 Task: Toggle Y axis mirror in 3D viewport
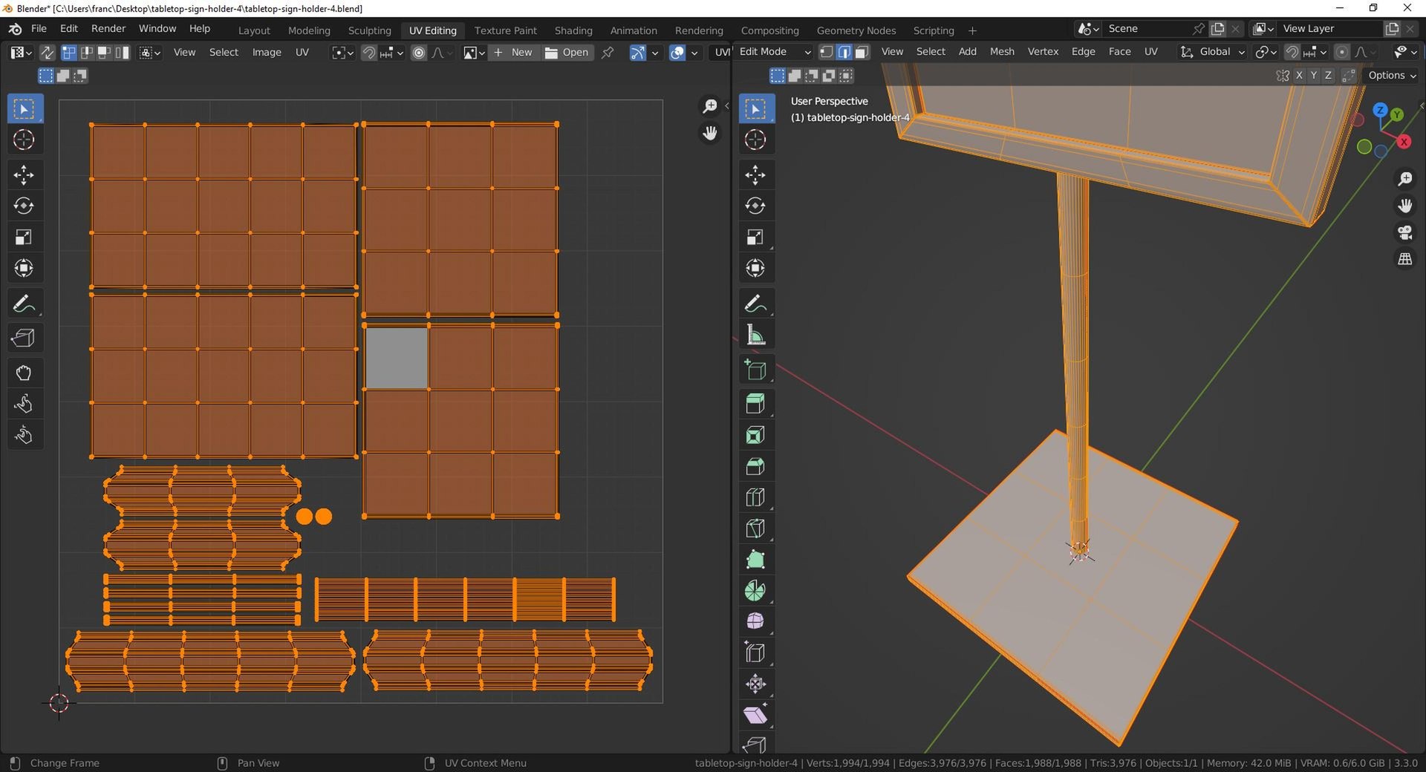[x=1314, y=76]
